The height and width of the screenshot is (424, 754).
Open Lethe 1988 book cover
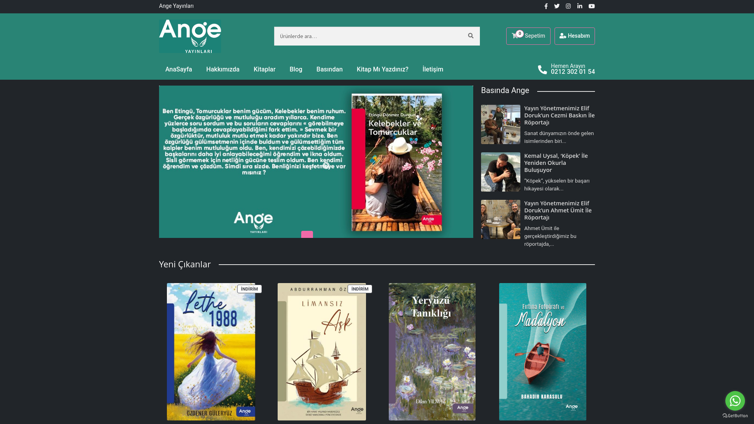211,351
